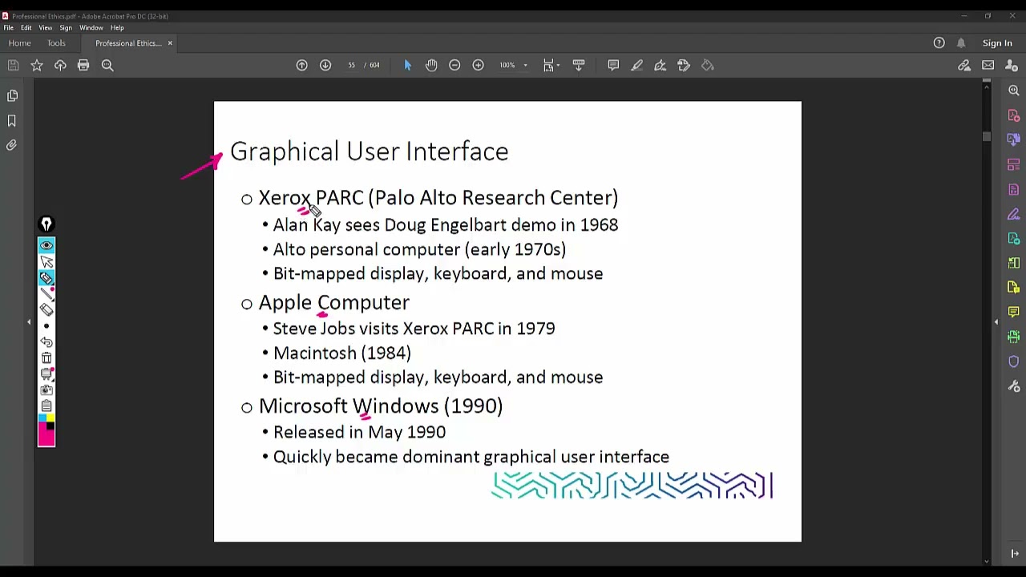
Task: Collapse the right tools pane arrow
Action: click(x=996, y=322)
